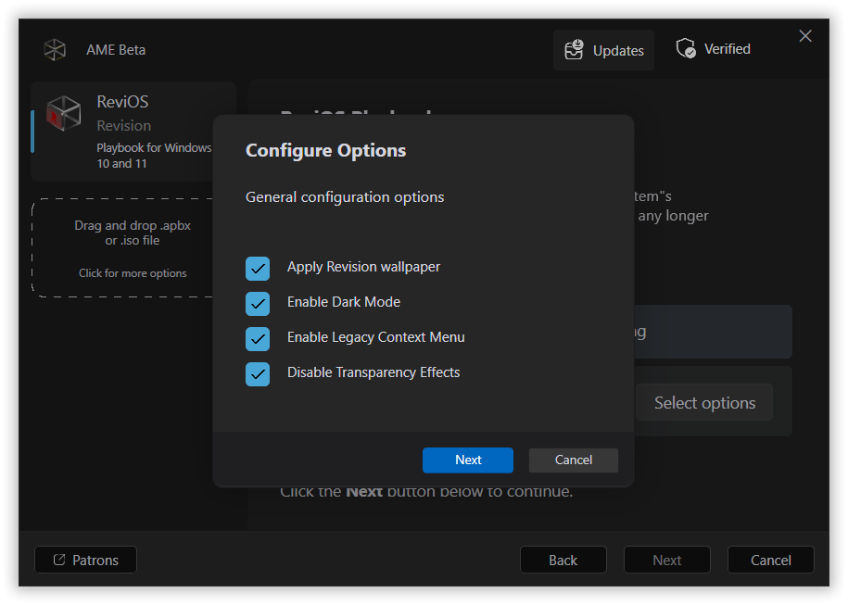Select the ReviOS playbook entry
The height and width of the screenshot is (605, 848).
coord(133,132)
